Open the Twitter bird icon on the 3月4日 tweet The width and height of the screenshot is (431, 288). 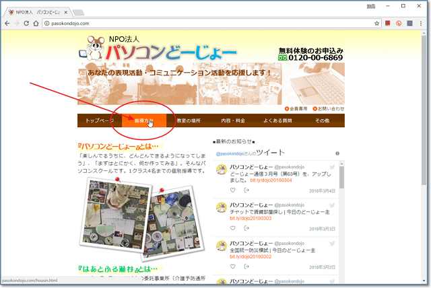point(332,167)
